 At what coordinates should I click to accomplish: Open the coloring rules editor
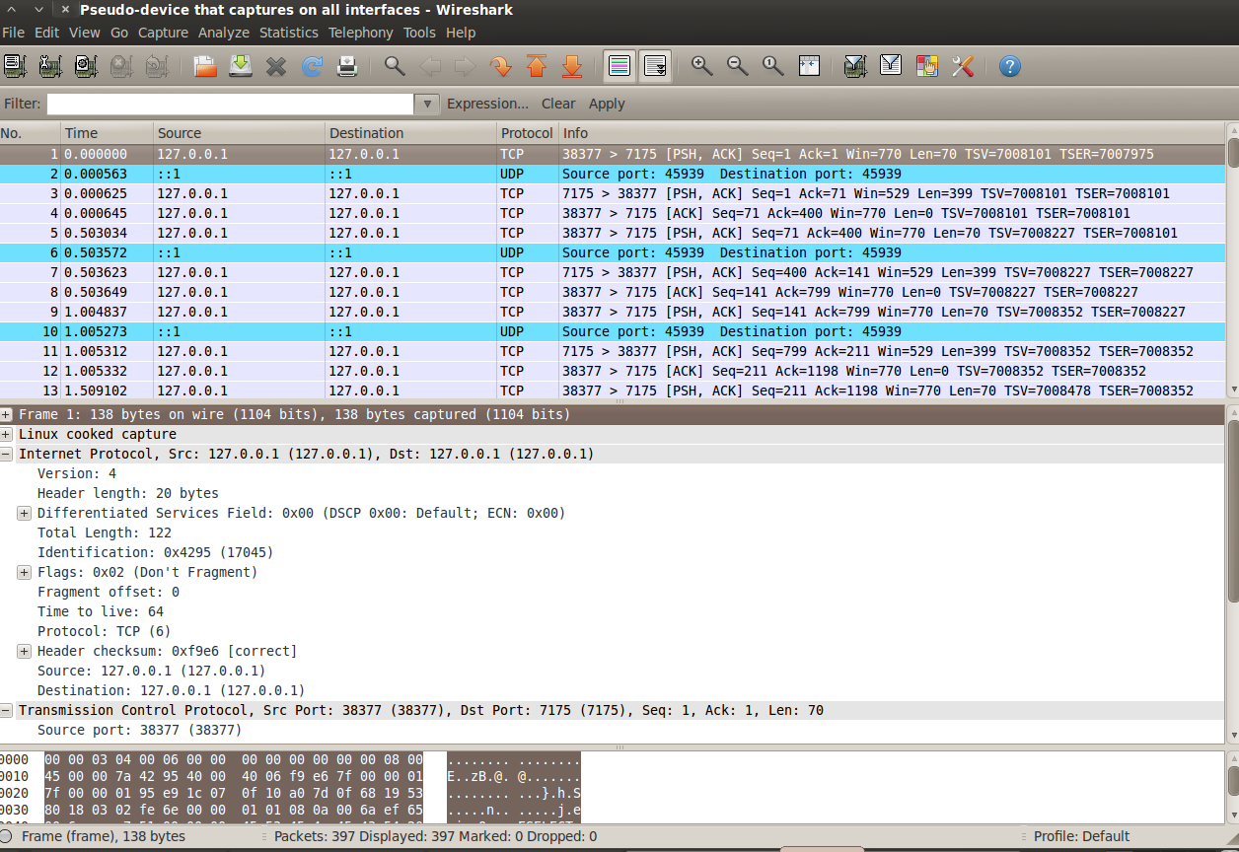tap(926, 66)
